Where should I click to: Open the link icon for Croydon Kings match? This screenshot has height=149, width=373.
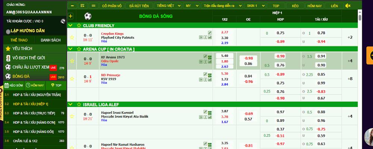click(210, 33)
